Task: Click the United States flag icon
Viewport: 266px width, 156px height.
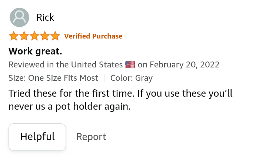Action: pos(130,65)
